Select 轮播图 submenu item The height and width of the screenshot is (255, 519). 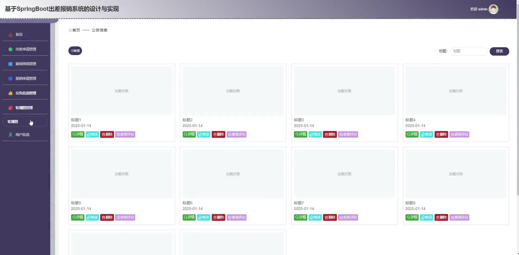point(25,122)
